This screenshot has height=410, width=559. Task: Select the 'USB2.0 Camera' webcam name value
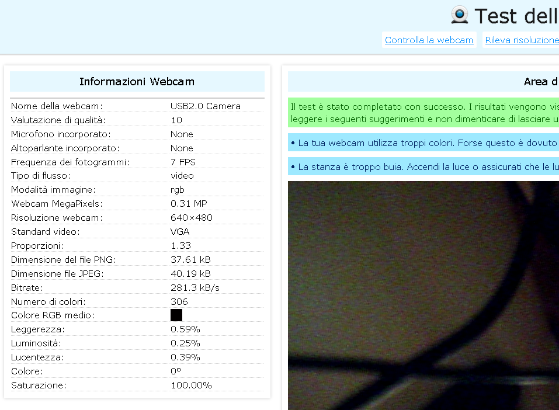206,106
